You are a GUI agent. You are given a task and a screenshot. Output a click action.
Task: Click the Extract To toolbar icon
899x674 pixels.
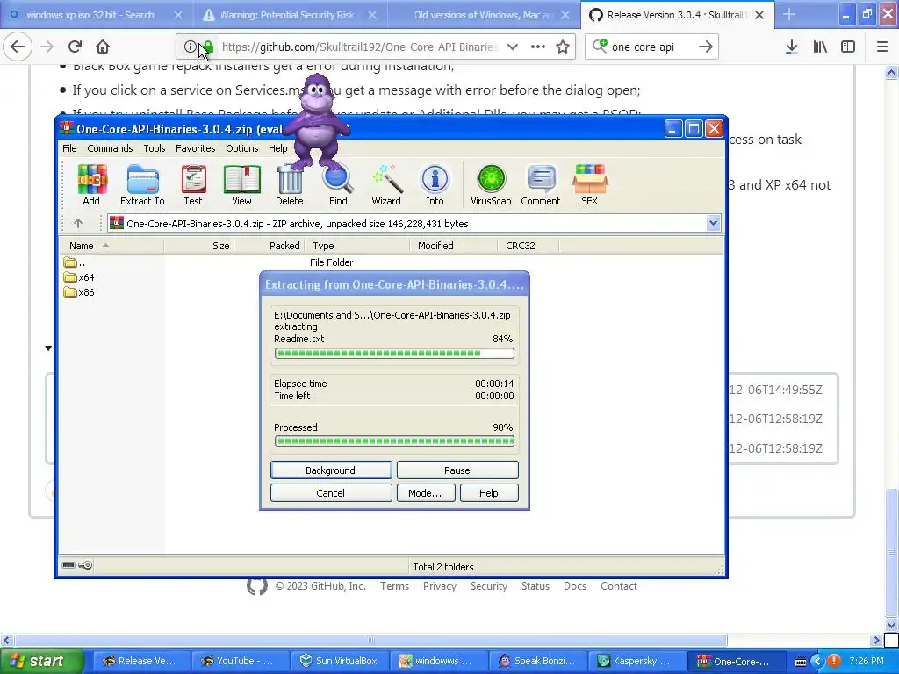[142, 184]
